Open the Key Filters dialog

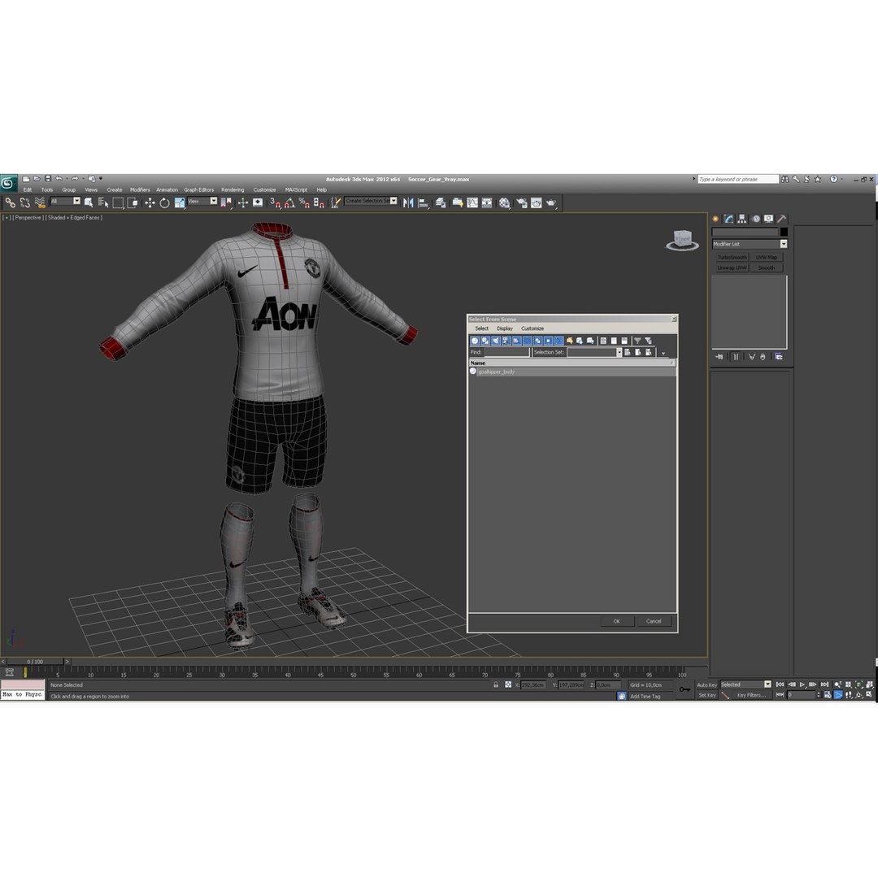750,695
